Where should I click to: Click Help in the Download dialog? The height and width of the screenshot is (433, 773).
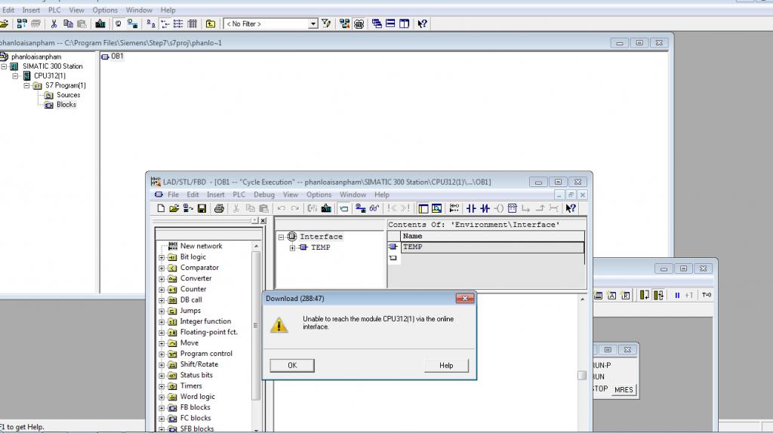point(446,366)
